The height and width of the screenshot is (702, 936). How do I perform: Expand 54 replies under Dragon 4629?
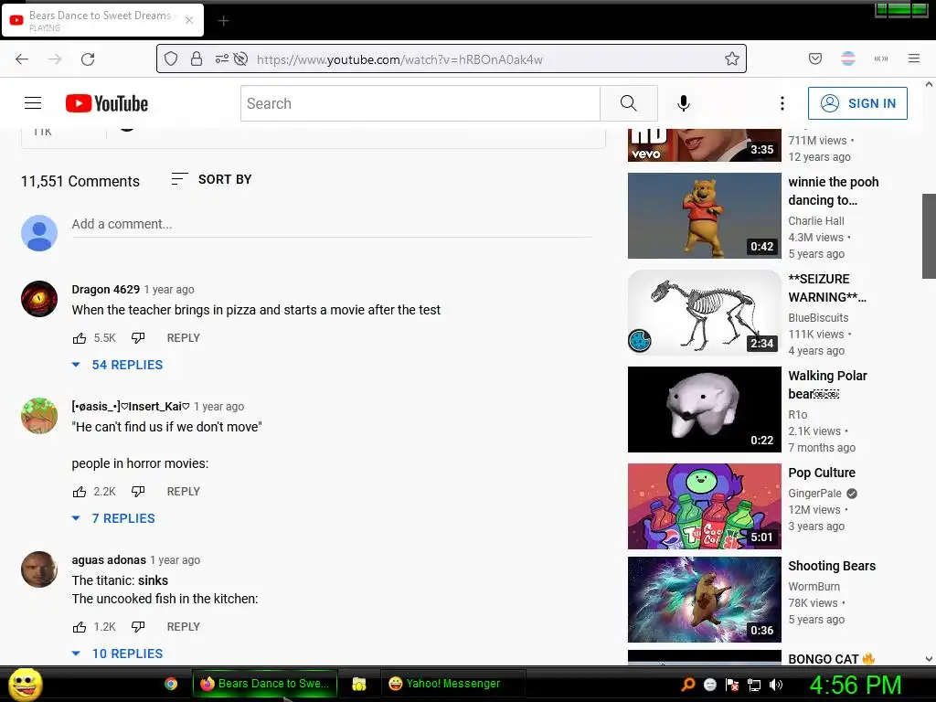117,365
